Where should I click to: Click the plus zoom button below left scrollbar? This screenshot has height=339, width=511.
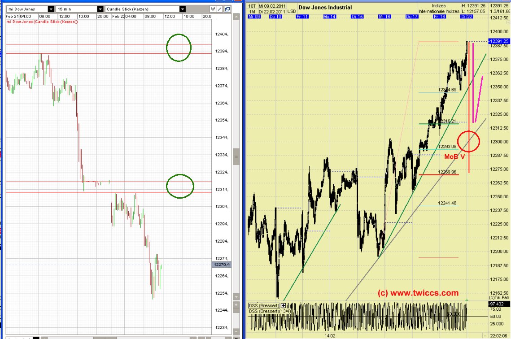click(236, 305)
